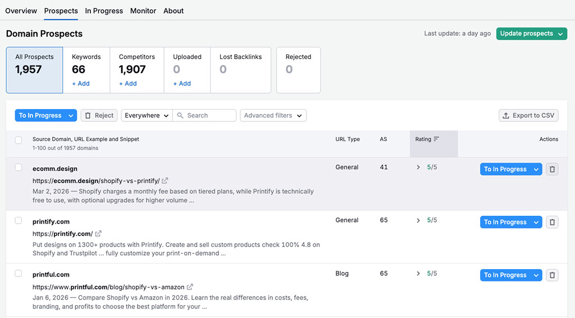Select the Prospects tab
Viewport: 575px width, 318px height.
61,11
